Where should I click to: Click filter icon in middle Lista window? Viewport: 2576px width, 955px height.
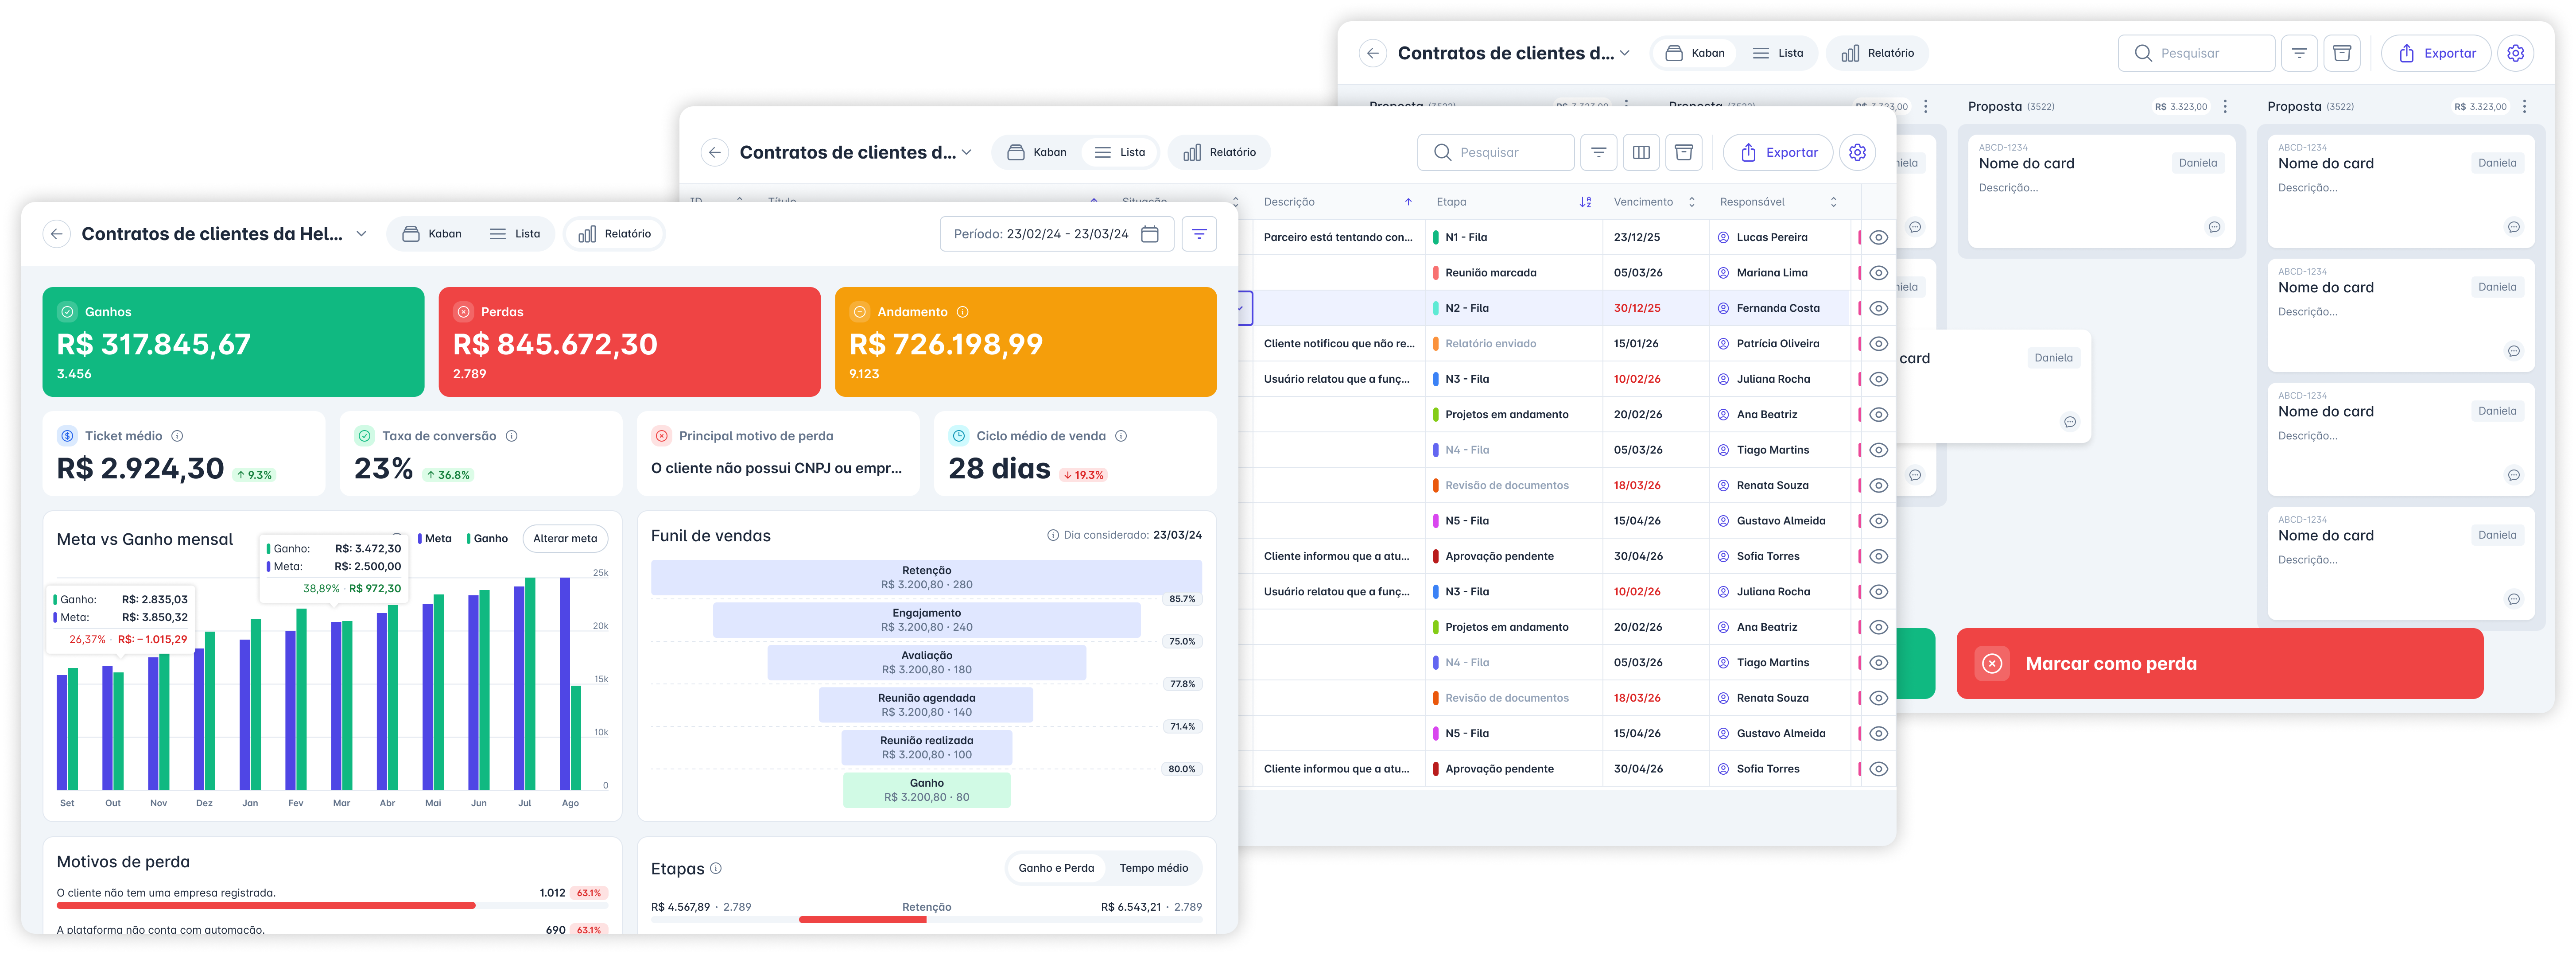point(1599,152)
